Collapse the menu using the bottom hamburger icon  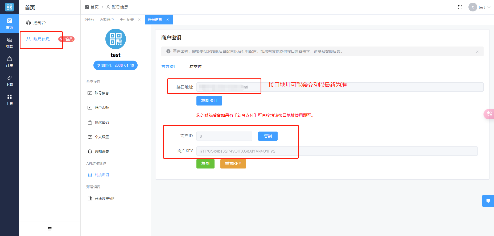(50, 229)
